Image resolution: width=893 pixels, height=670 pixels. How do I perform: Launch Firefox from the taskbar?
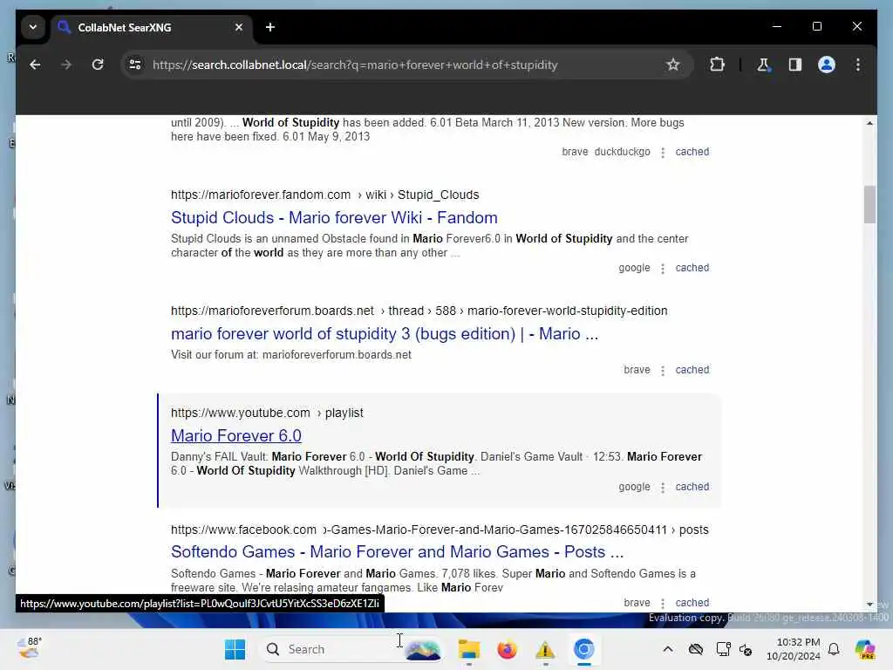[x=507, y=649]
